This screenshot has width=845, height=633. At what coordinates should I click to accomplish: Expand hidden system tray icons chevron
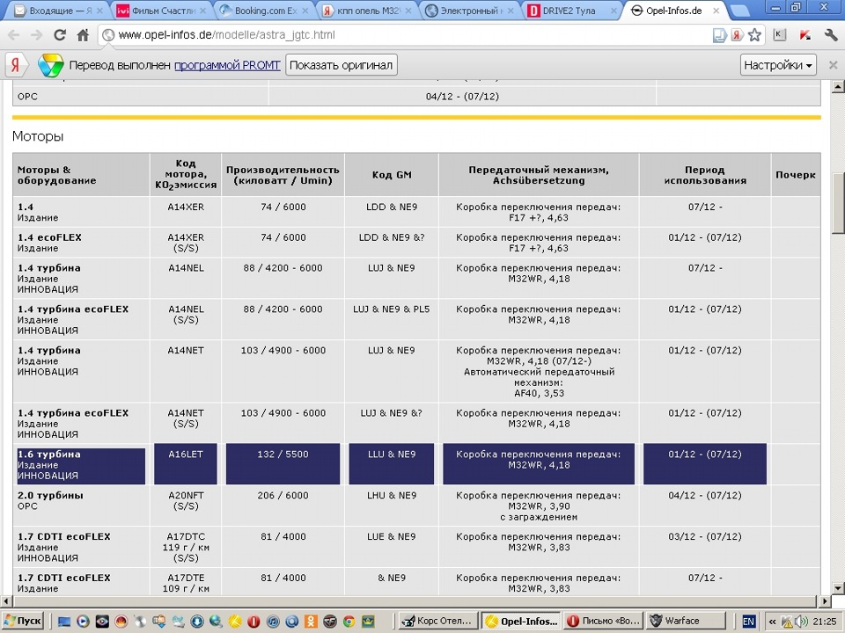[772, 622]
